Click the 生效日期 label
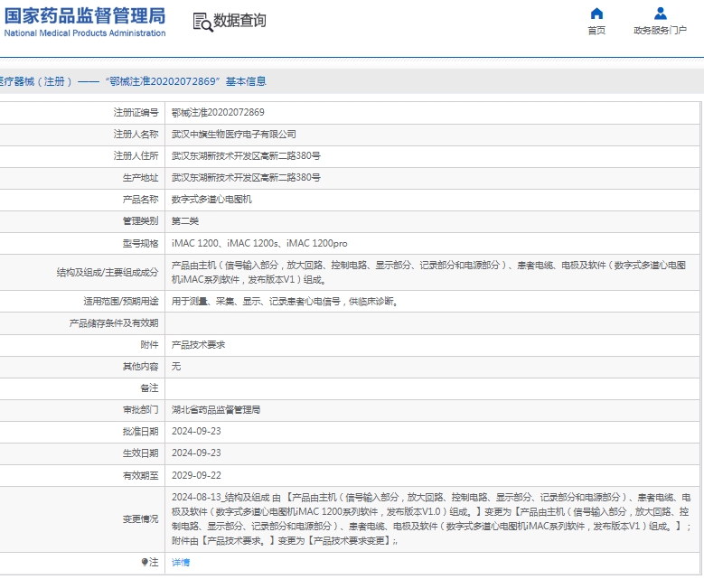Viewport: 704px width, 579px height. pyautogui.click(x=141, y=453)
